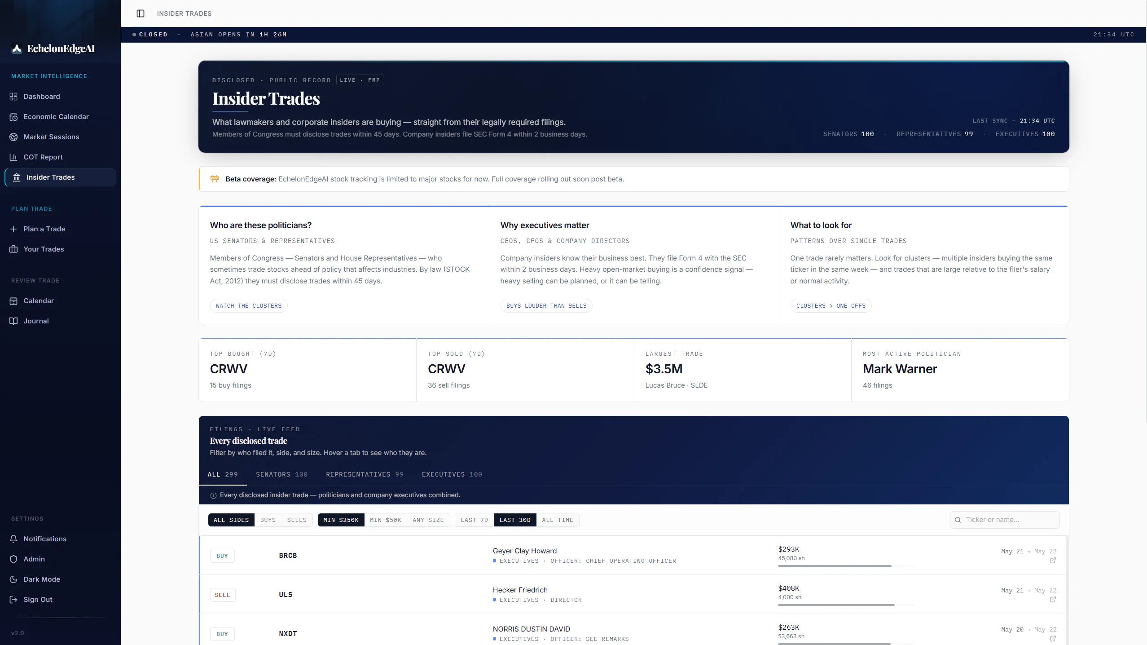Click the search magnifier icon
This screenshot has height=645, width=1147.
click(958, 520)
